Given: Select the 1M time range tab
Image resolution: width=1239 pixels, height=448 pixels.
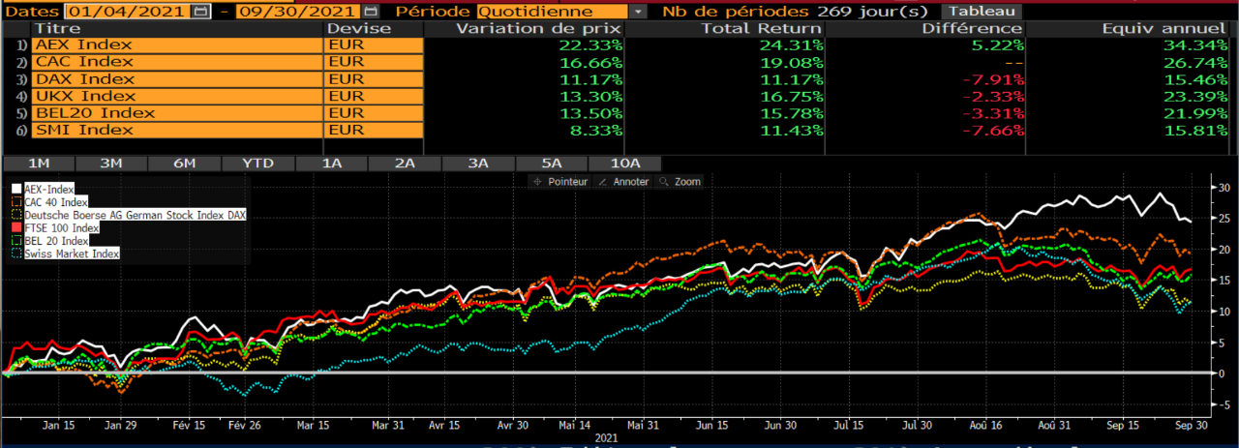Looking at the screenshot, I should (x=40, y=164).
